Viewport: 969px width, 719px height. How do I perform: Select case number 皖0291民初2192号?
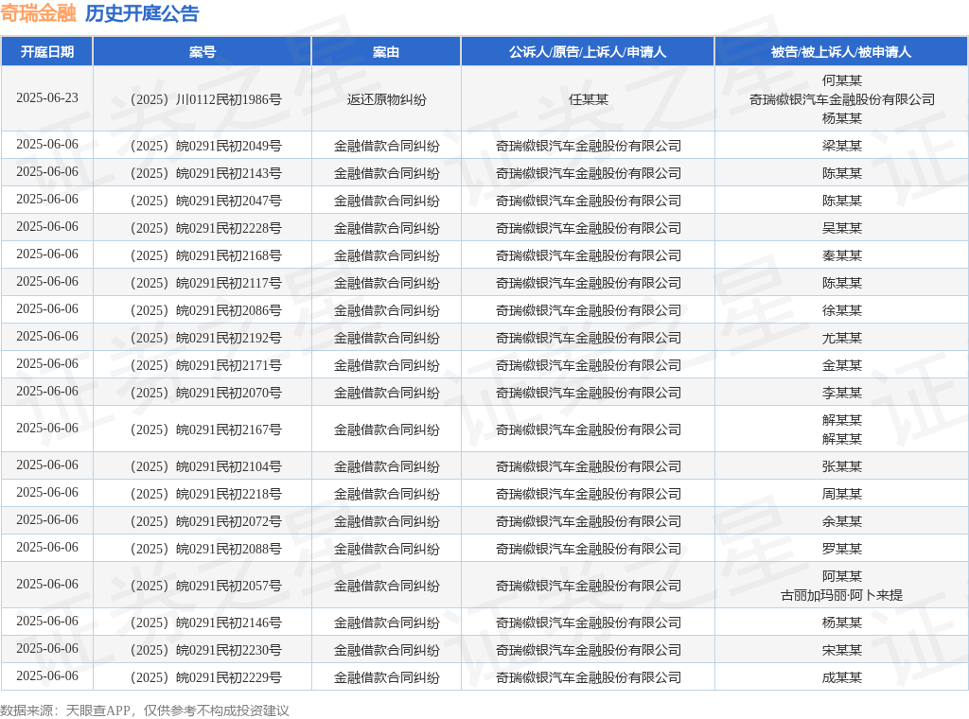click(x=205, y=338)
